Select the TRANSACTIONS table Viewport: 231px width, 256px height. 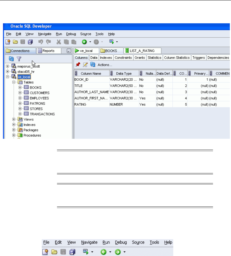(42, 114)
